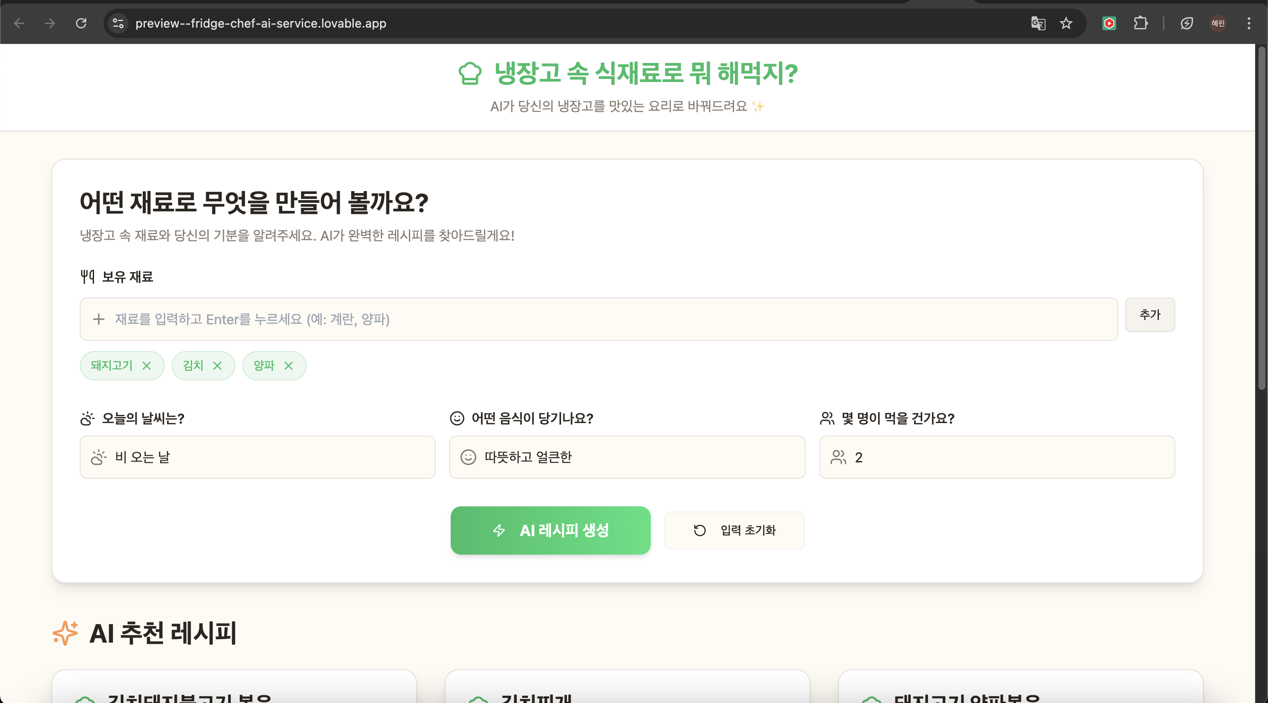Viewport: 1268px width, 703px height.
Task: Click the servings field showing 2
Action: pyautogui.click(x=997, y=457)
